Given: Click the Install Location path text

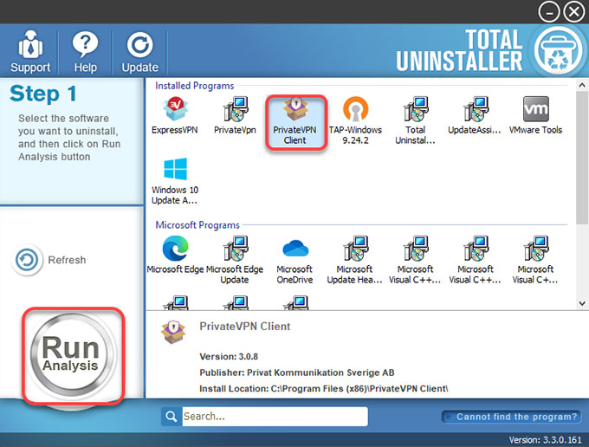Looking at the screenshot, I should 323,389.
